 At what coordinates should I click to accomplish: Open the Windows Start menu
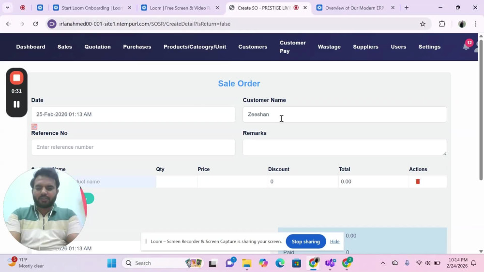(x=112, y=263)
